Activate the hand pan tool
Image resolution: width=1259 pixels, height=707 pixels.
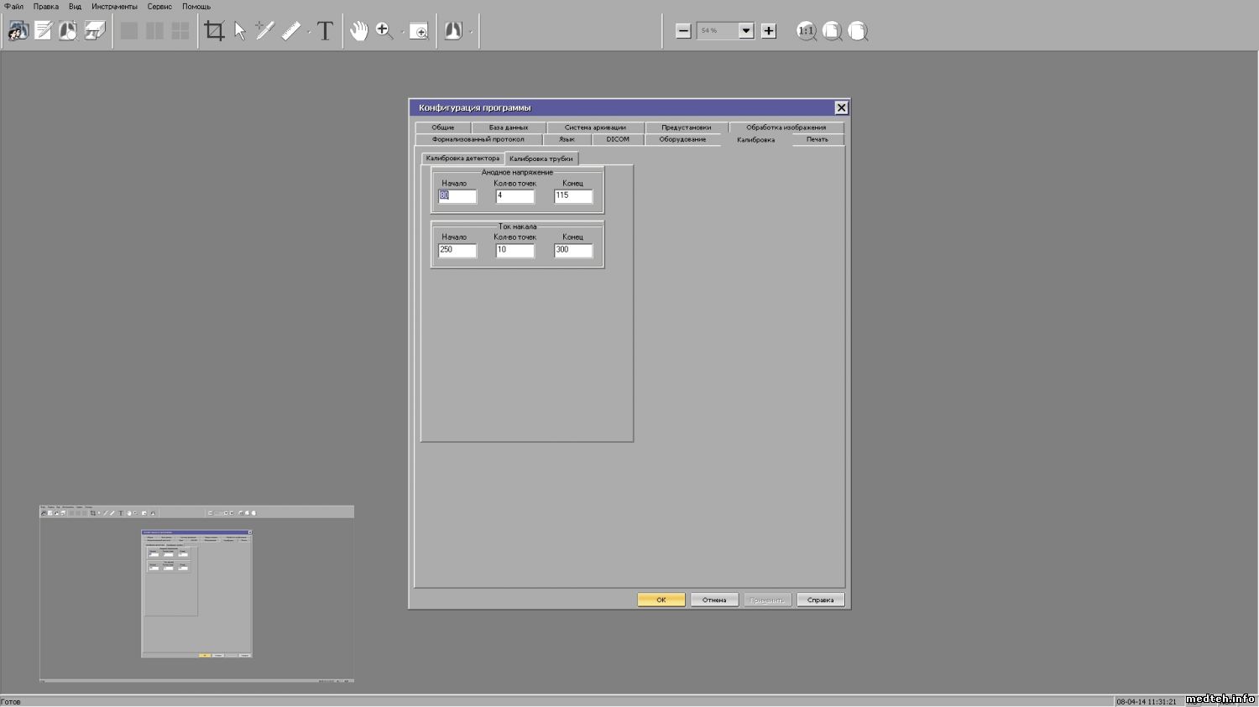pos(359,32)
